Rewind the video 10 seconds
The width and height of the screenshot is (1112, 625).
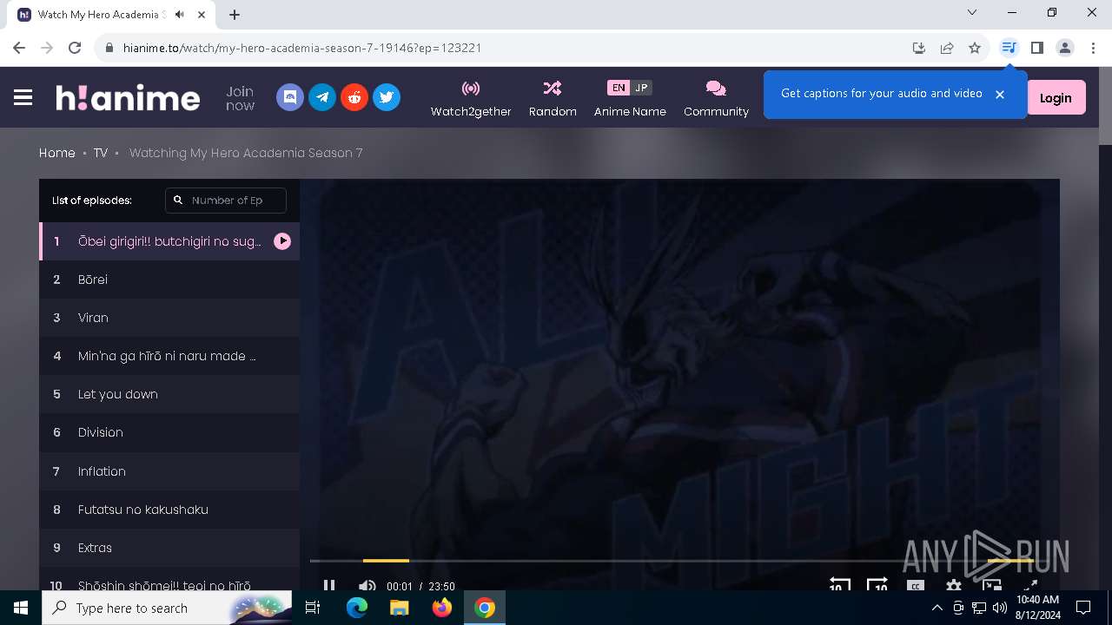[838, 585]
